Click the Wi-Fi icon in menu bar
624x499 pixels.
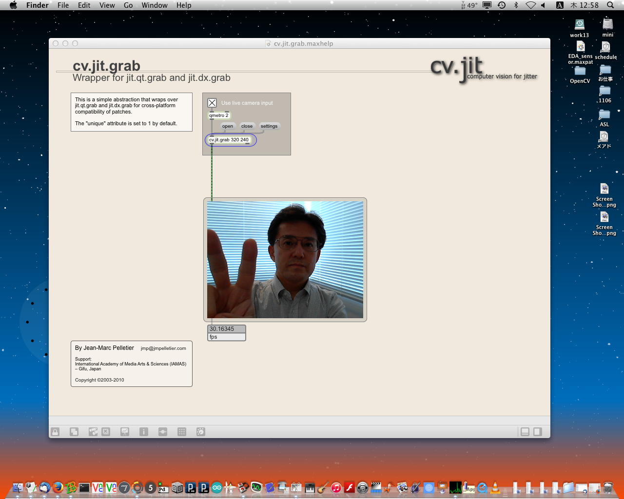pos(530,5)
